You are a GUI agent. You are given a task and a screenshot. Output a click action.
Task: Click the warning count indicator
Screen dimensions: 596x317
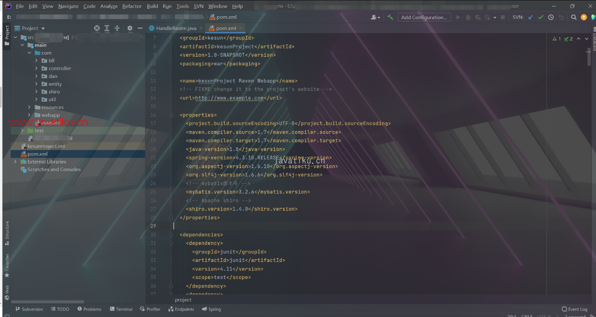coord(557,38)
